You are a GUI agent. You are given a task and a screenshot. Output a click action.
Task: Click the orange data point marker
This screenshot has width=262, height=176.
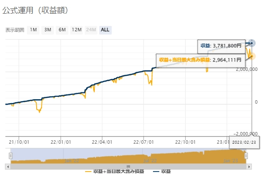pyautogui.click(x=252, y=56)
